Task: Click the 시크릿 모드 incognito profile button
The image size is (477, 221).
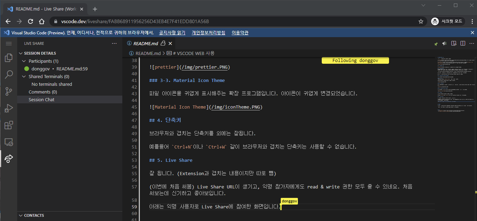Action: tap(448, 21)
